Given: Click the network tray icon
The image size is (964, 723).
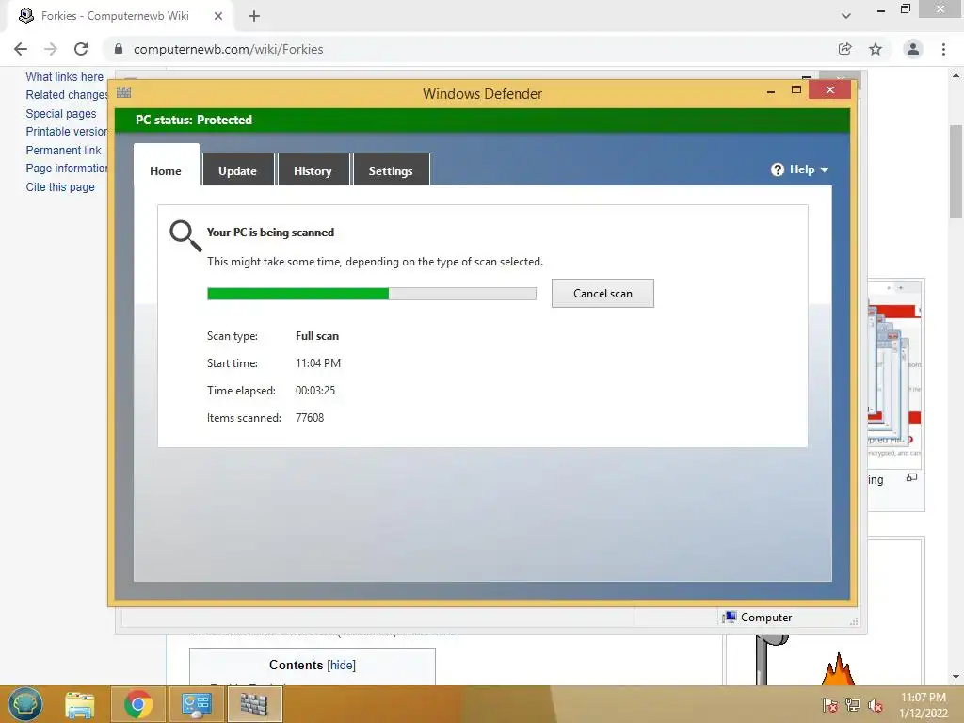Looking at the screenshot, I should pyautogui.click(x=853, y=704).
